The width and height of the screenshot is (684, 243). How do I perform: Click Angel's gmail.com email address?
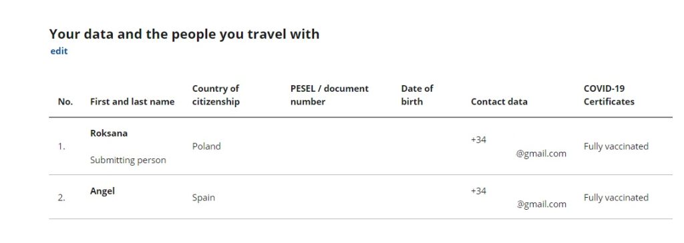pyautogui.click(x=541, y=204)
